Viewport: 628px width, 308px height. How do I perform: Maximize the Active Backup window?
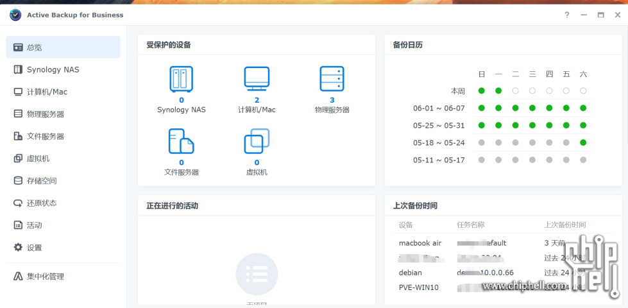[601, 15]
